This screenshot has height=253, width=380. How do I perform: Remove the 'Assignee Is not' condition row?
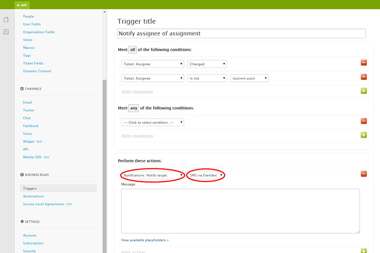coord(363,77)
